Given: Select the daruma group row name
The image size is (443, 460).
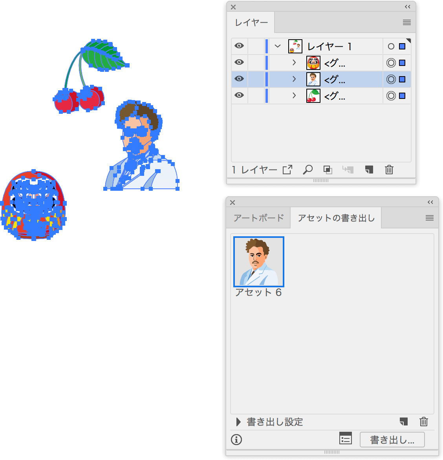Looking at the screenshot, I should tap(334, 63).
